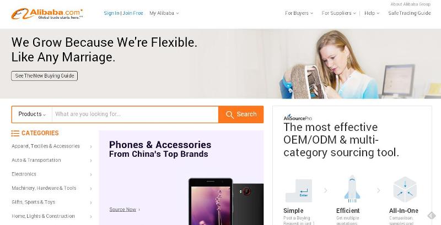
Task: Open the For Buyers menu
Action: point(299,13)
